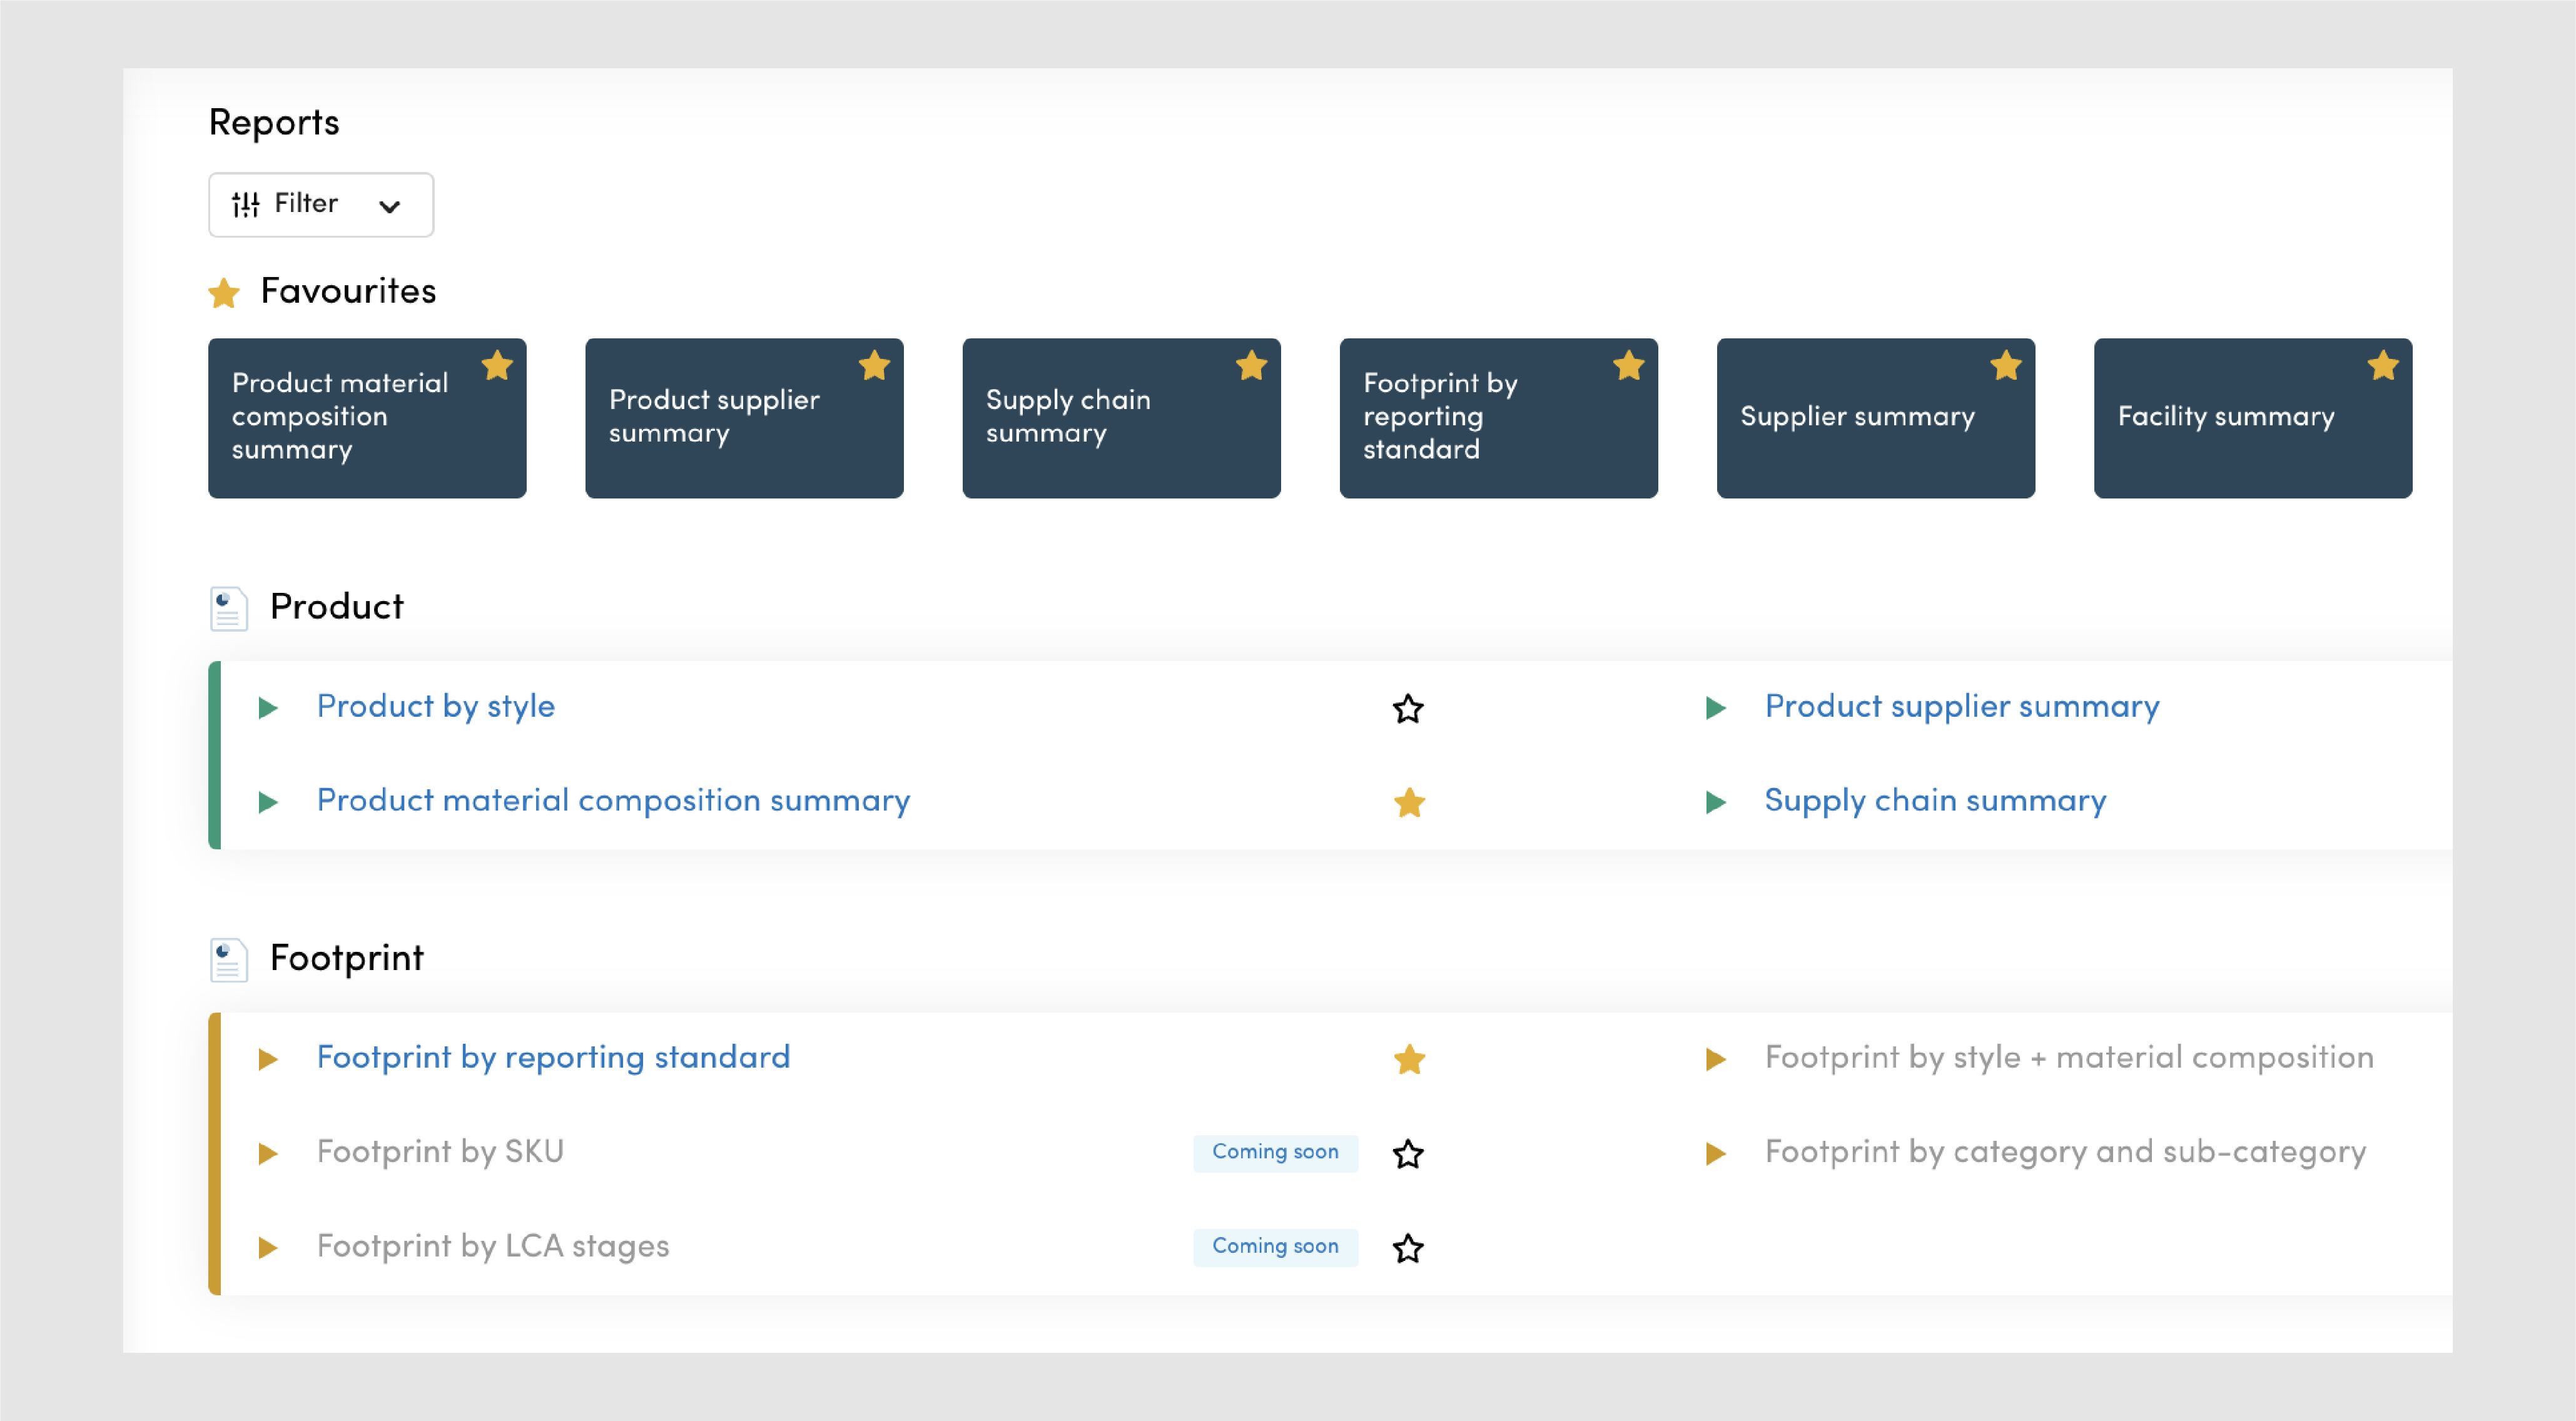This screenshot has height=1421, width=2576.
Task: Unfavourite Product material composition summary row
Action: pyautogui.click(x=1408, y=802)
